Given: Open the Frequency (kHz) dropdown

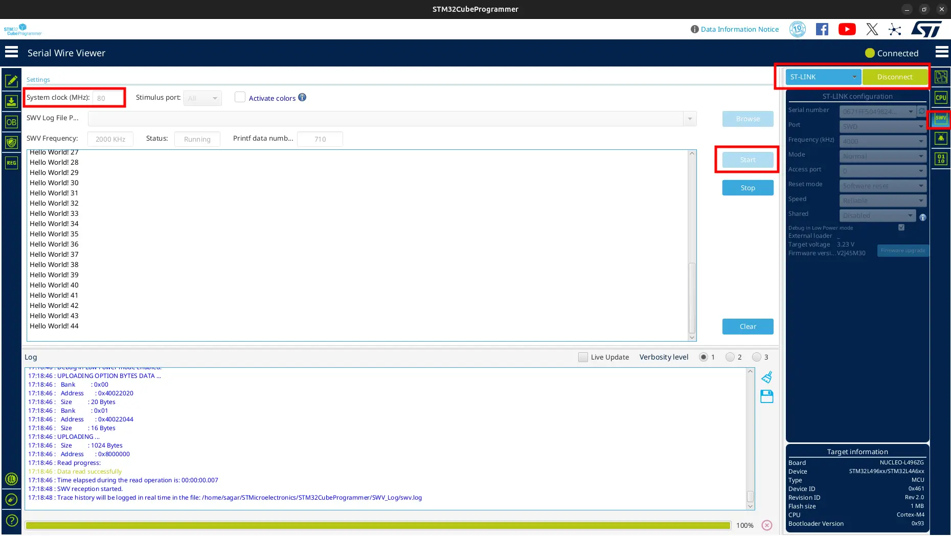Looking at the screenshot, I should pos(883,141).
